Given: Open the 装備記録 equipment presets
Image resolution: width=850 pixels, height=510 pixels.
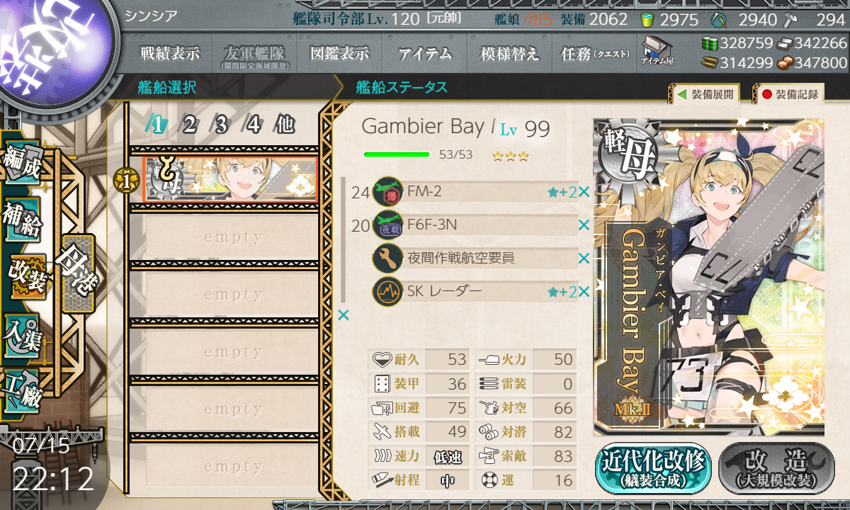Looking at the screenshot, I should [x=789, y=93].
